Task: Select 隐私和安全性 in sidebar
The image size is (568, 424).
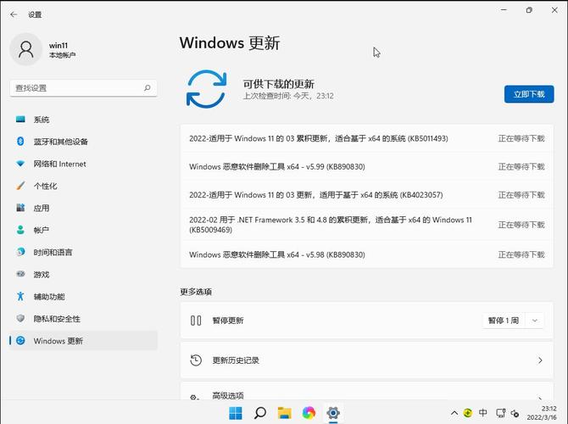Action: pyautogui.click(x=83, y=319)
